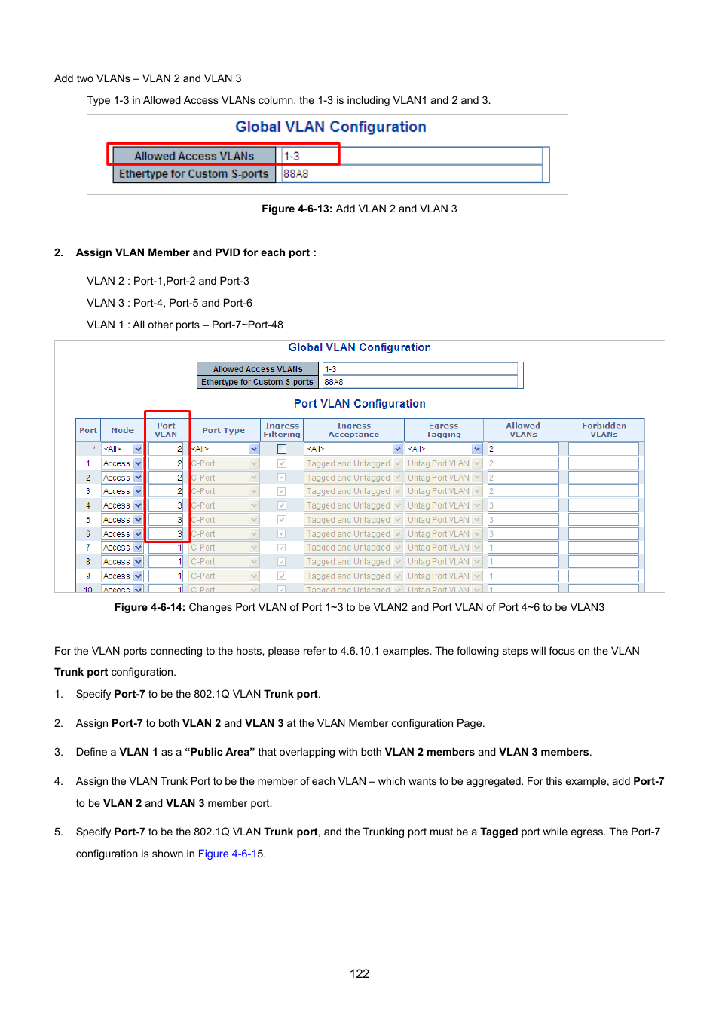
Task: Toggle Ingress Filtering checkbox for port 6
Action: click(x=282, y=533)
